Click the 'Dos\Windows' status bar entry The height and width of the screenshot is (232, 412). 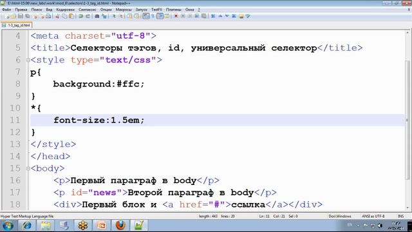pyautogui.click(x=340, y=217)
